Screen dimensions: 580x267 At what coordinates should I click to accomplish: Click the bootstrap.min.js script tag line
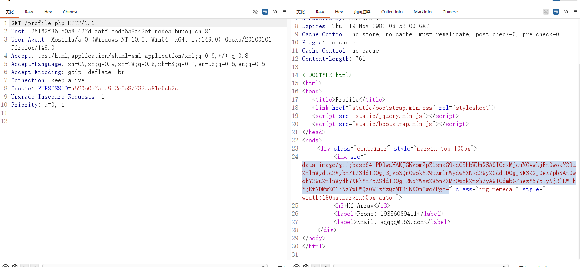click(x=390, y=124)
